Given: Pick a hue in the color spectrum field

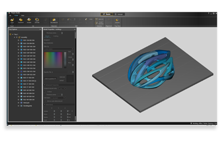Looking at the screenshot, I should point(53,60).
